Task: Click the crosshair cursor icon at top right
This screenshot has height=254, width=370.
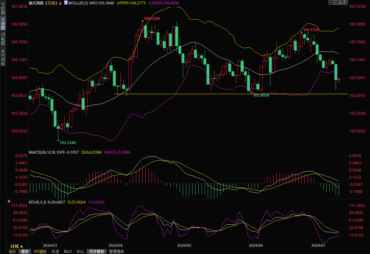Action: pyautogui.click(x=331, y=2)
